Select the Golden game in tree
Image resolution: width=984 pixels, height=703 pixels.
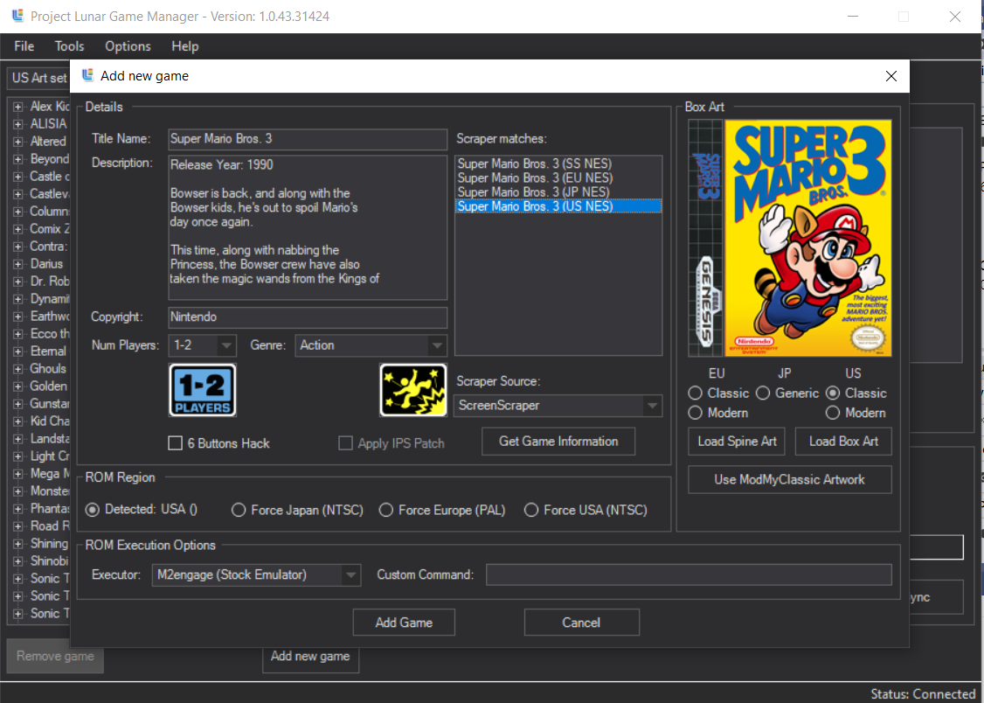click(48, 386)
